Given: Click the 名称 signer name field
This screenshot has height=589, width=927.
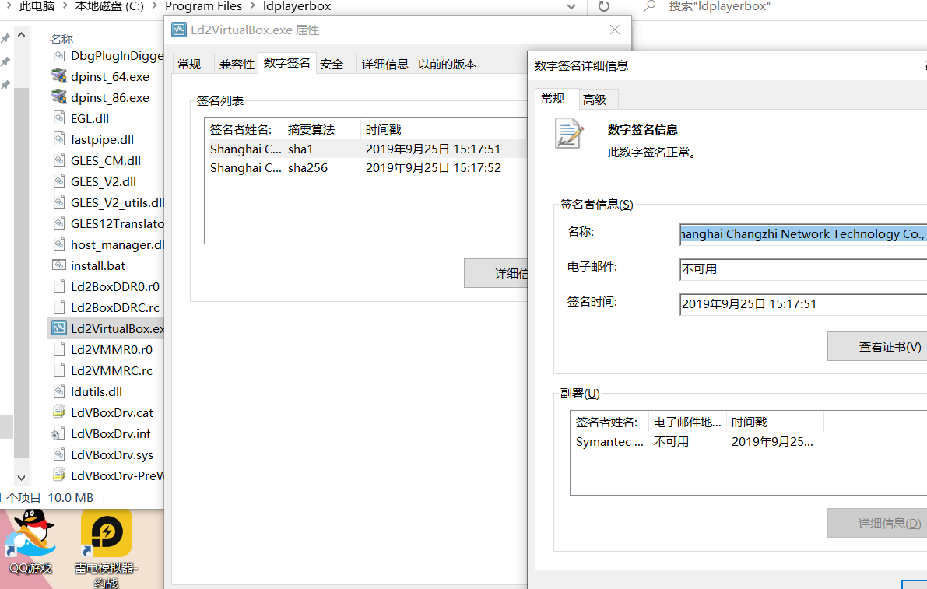Looking at the screenshot, I should click(x=803, y=234).
